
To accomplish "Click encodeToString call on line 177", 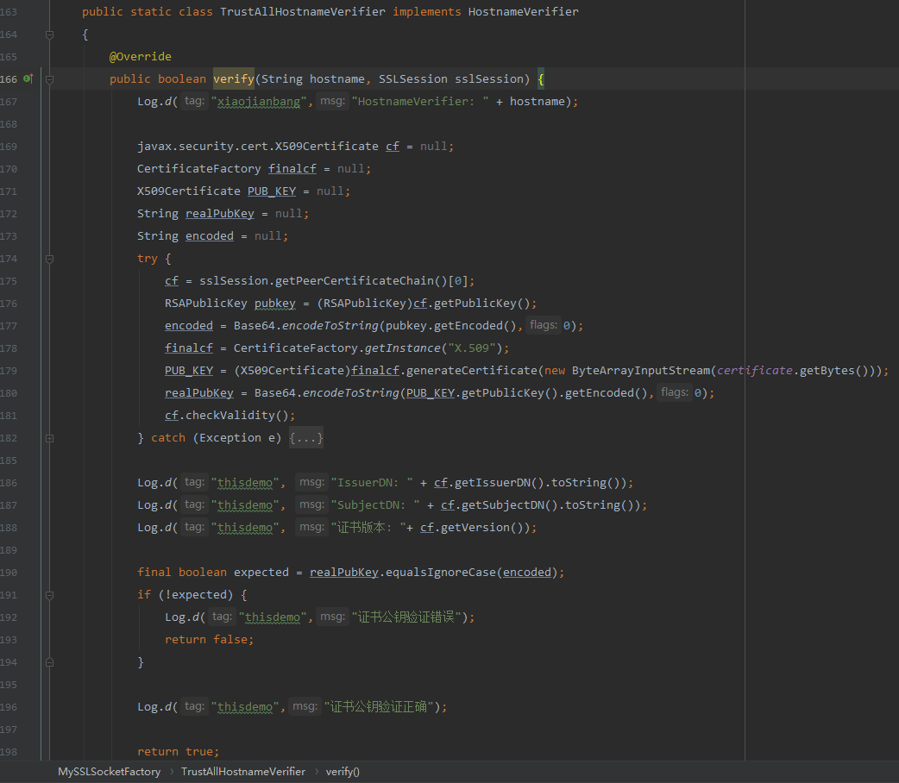I will [x=330, y=326].
